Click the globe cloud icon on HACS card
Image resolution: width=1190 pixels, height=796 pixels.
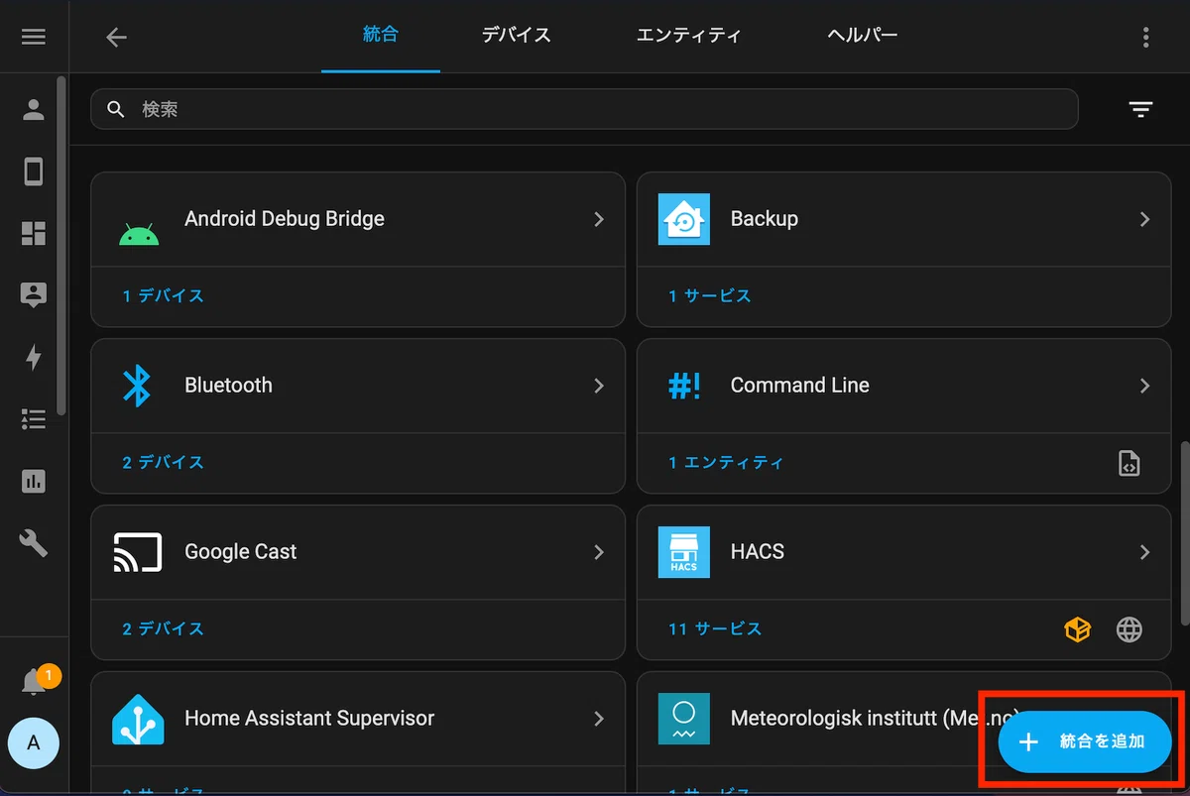pyautogui.click(x=1130, y=629)
